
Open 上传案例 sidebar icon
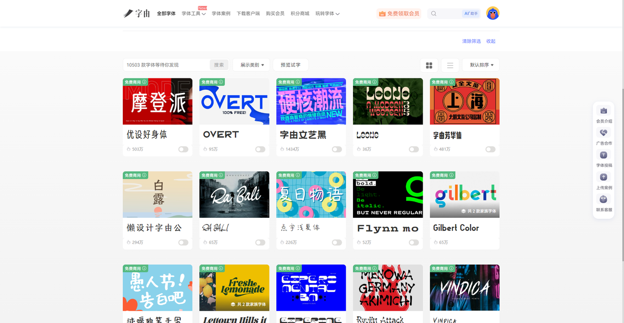(x=604, y=177)
